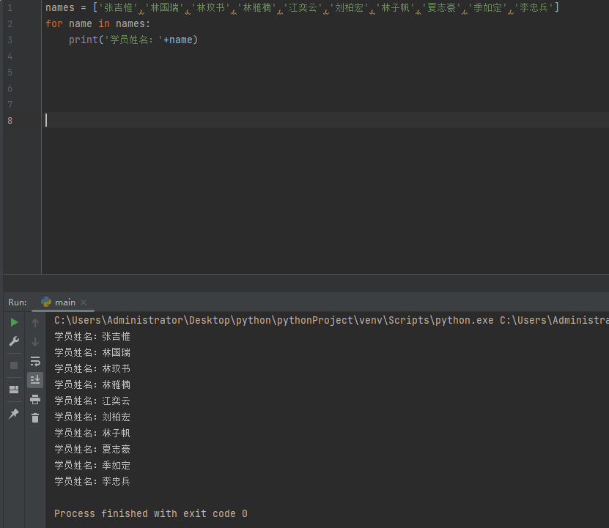Screen dimensions: 609x528
Task: Click line number 1 in gutter
Action: point(10,8)
